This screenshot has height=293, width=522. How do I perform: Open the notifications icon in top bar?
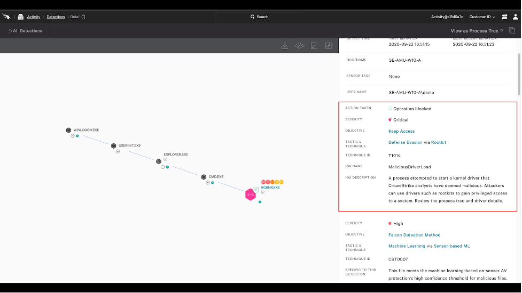pyautogui.click(x=504, y=17)
